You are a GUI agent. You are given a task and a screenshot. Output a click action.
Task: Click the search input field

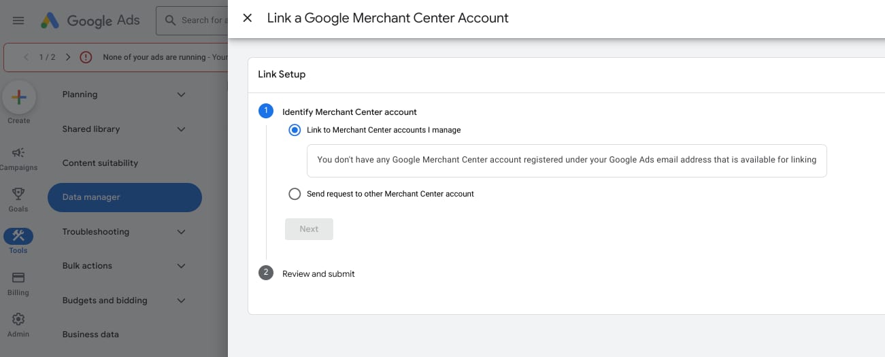click(193, 20)
